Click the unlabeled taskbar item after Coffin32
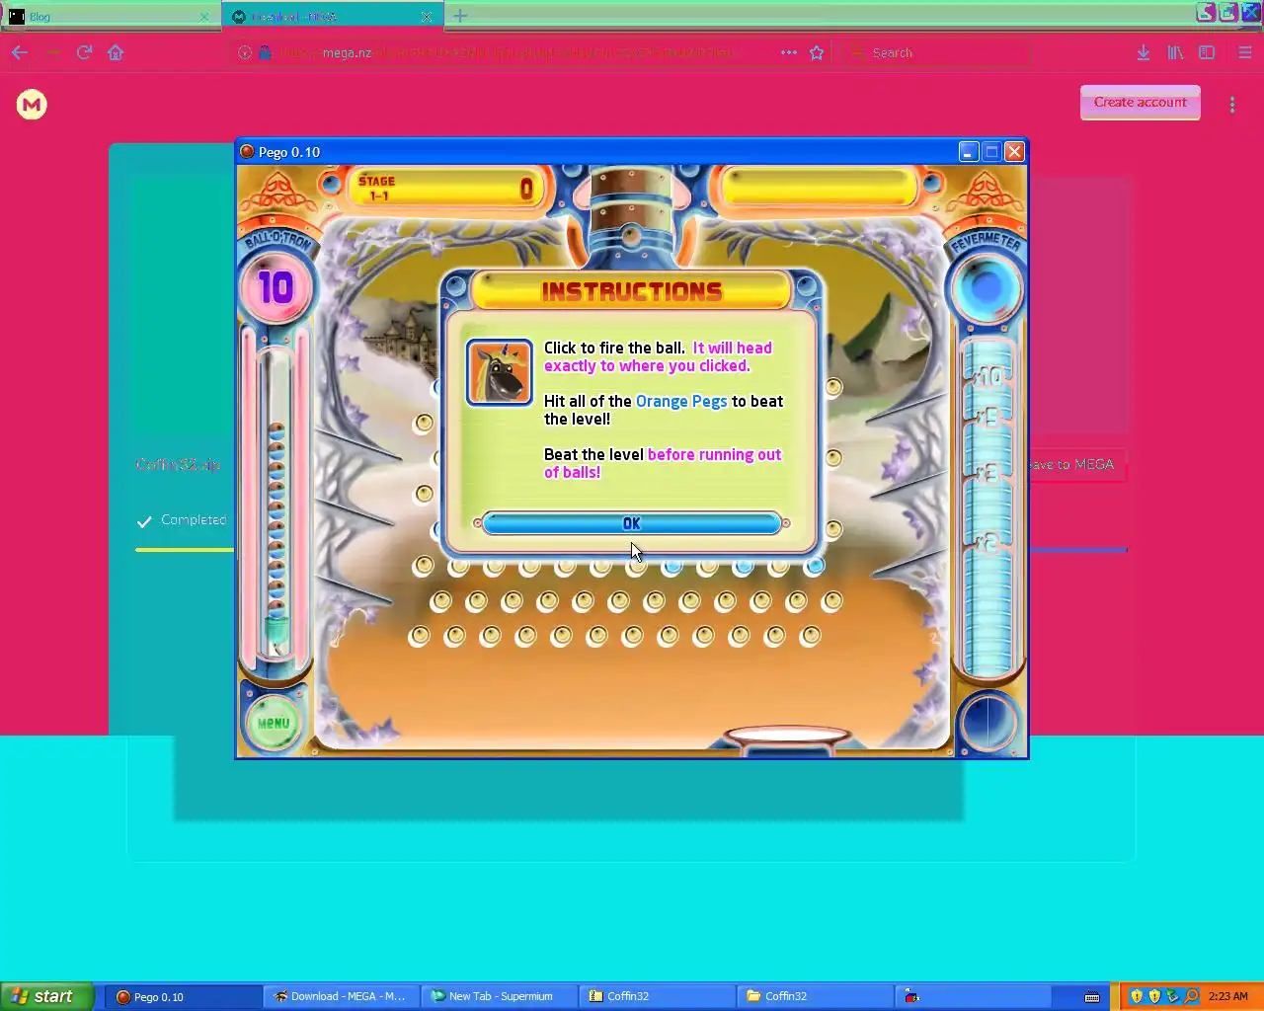1264x1011 pixels. tap(973, 996)
